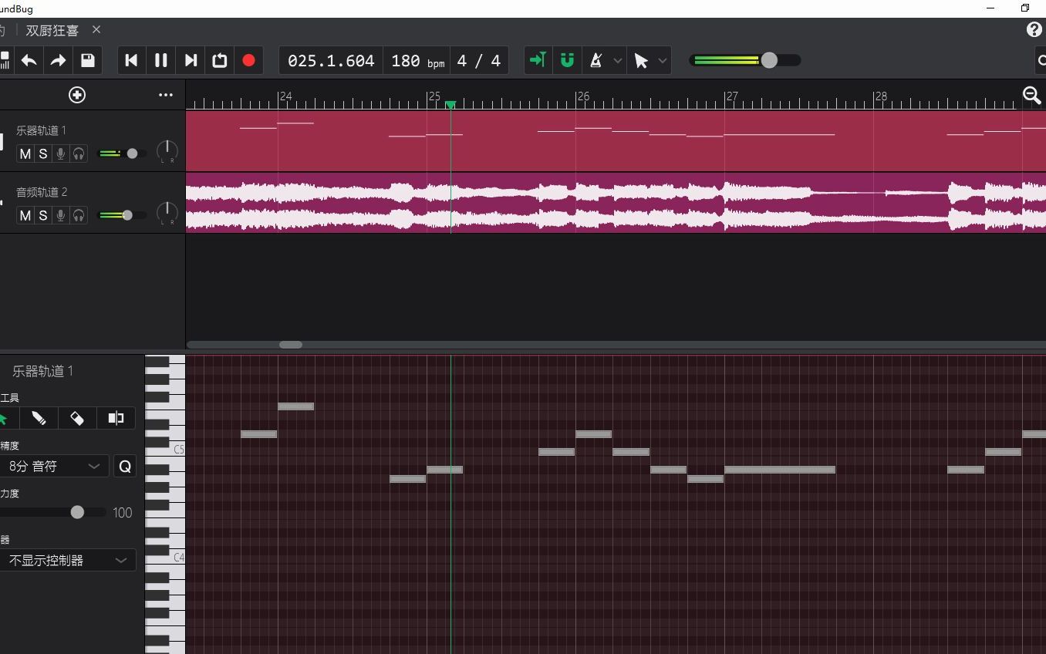The height and width of the screenshot is (654, 1046).
Task: Click the 100 velocity value
Action: (x=123, y=512)
